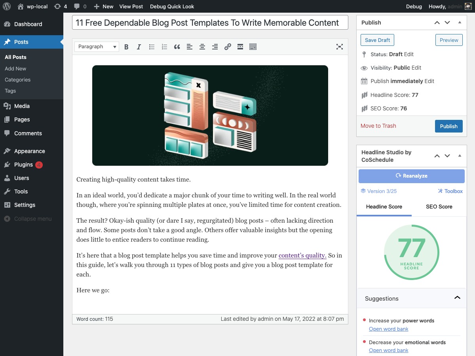Enter distraction-free fullscreen mode
Screen dimensions: 475x356
point(339,47)
